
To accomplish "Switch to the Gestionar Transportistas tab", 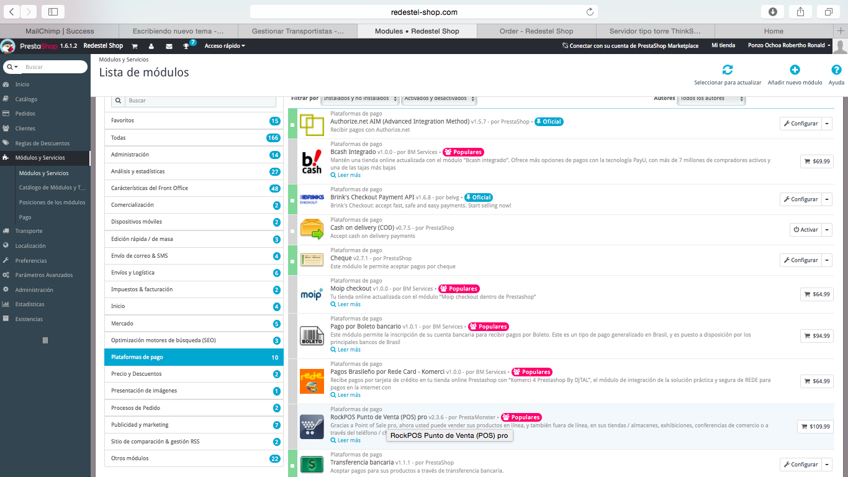I will (x=298, y=31).
